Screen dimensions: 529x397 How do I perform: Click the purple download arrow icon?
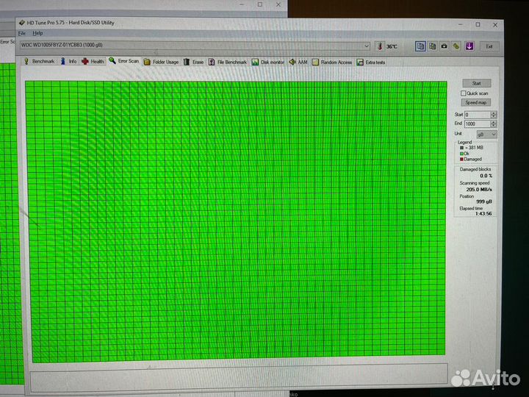(469, 46)
